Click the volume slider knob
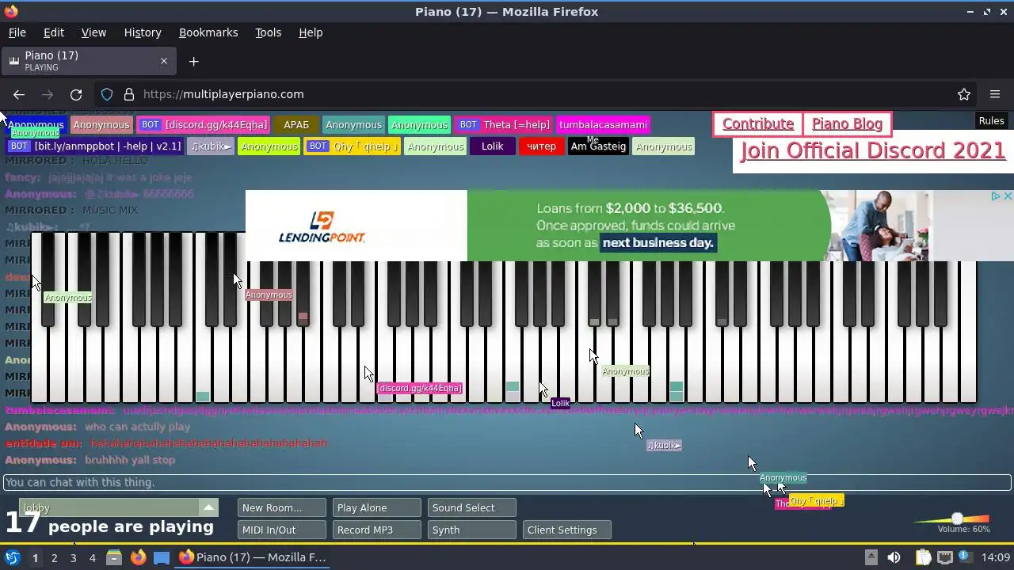The height and width of the screenshot is (570, 1014). tap(957, 519)
